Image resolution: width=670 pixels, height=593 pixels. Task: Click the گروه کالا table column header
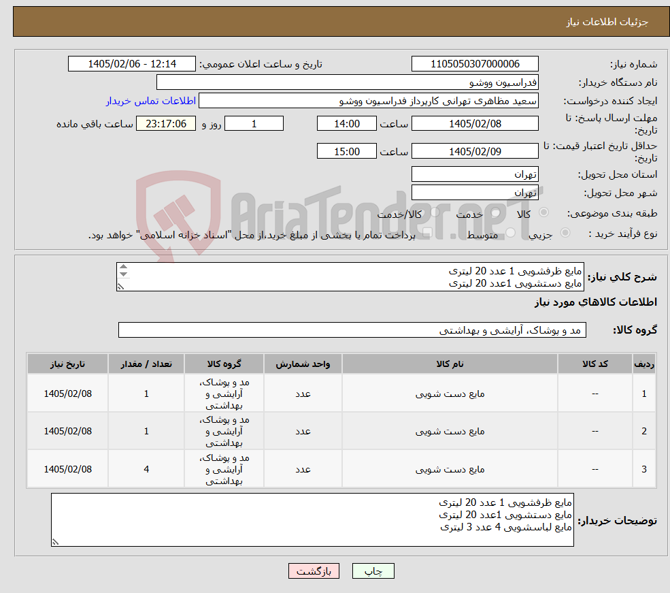coord(224,364)
